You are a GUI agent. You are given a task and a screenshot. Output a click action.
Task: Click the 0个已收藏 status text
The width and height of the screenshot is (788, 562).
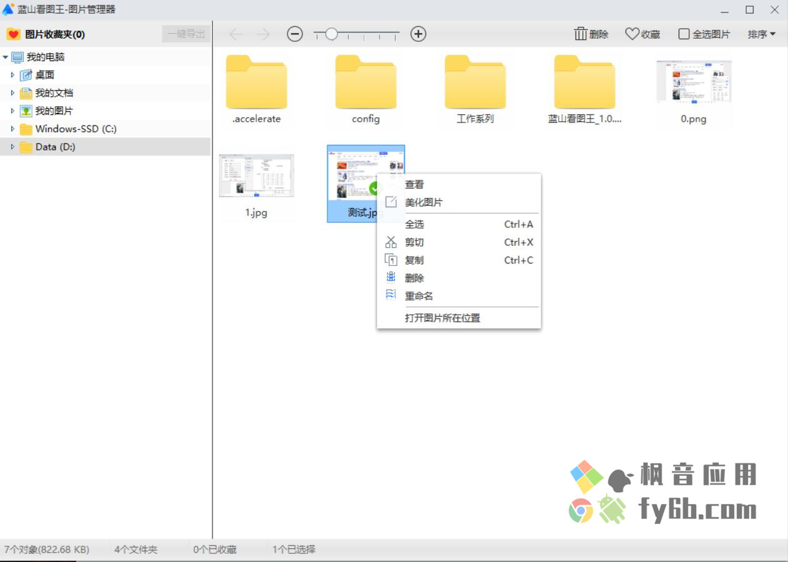tap(215, 550)
